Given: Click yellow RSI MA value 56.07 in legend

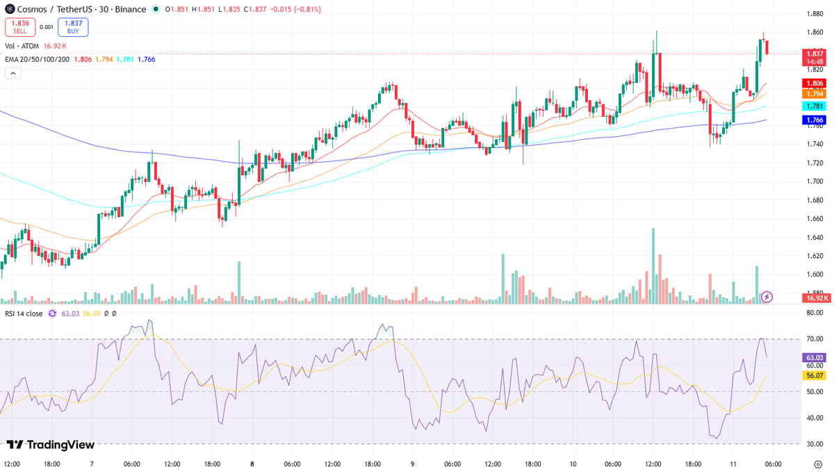Looking at the screenshot, I should point(92,314).
